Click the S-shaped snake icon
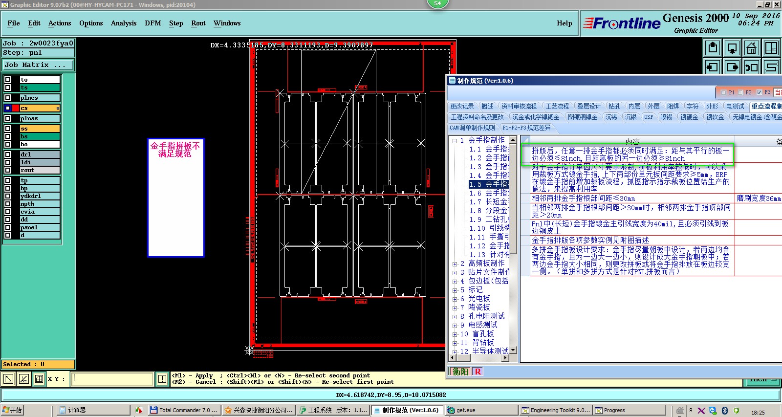This screenshot has width=782, height=417. [771, 67]
